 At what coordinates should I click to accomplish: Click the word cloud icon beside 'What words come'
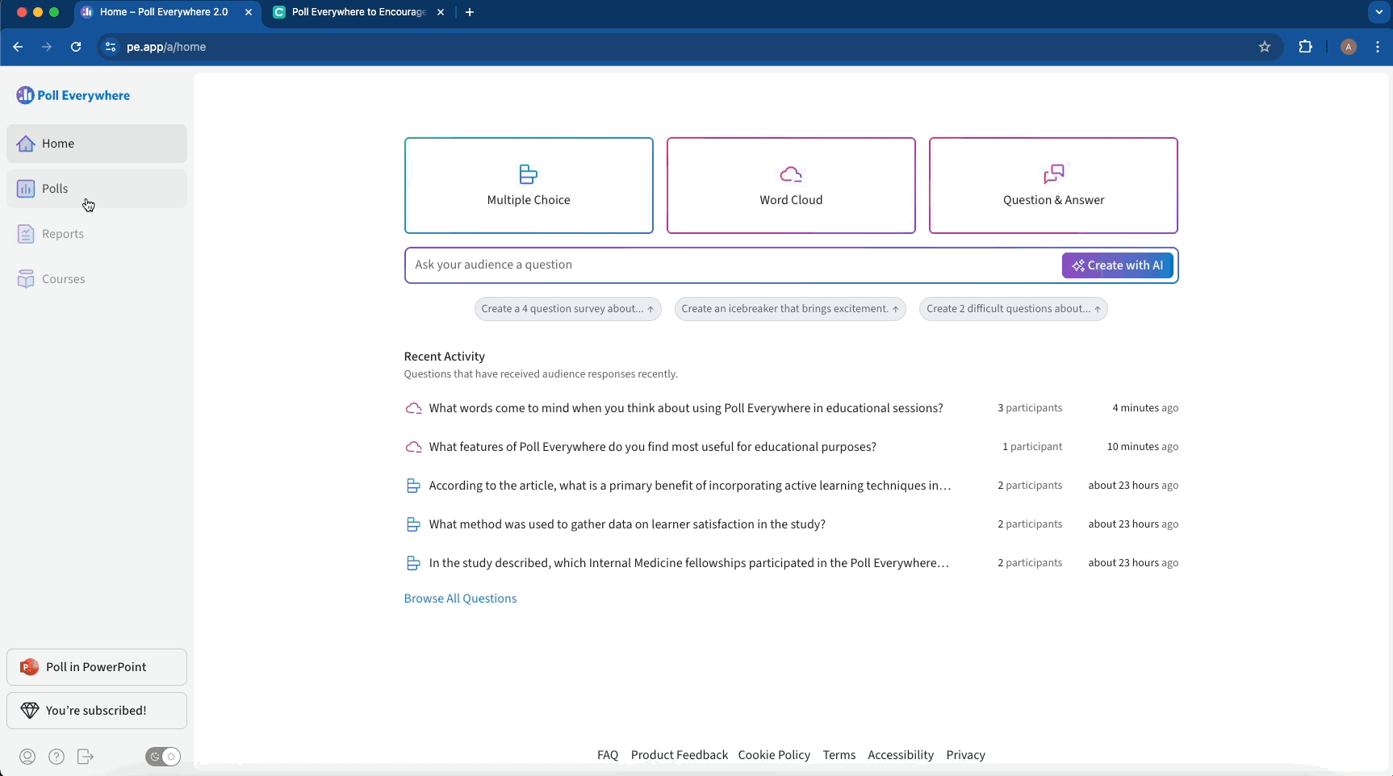[413, 408]
